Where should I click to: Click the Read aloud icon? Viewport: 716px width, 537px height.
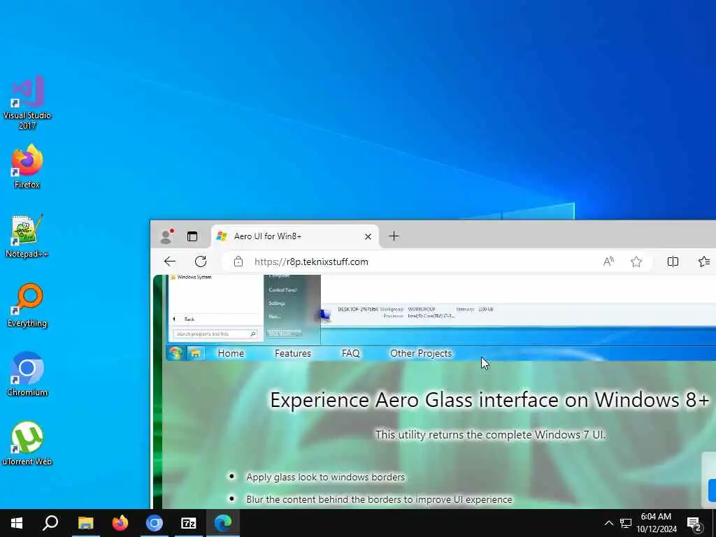(x=608, y=262)
